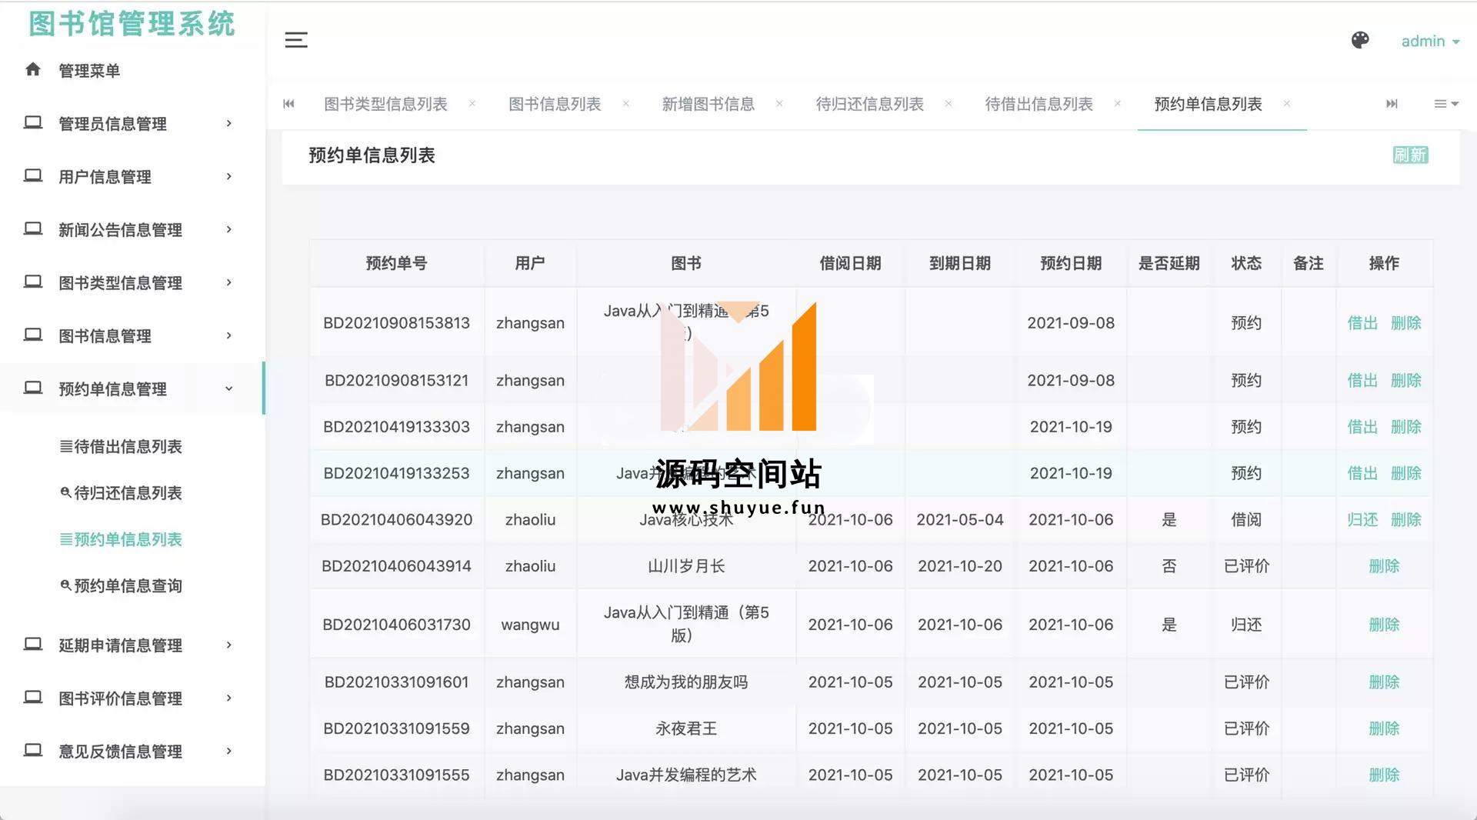Close the 待借出信息列表 tab

click(1118, 104)
